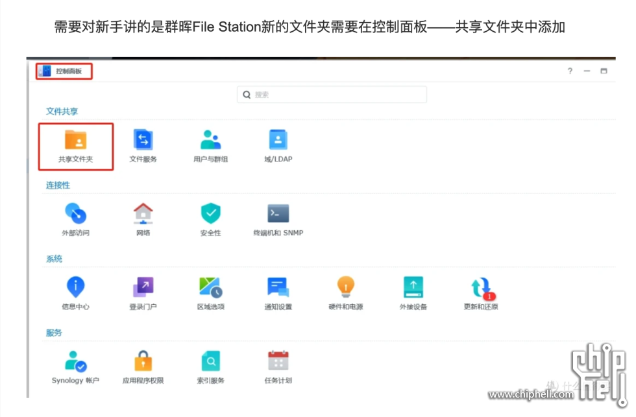Open the 文件服务 file services icon
The image size is (636, 417).
(x=143, y=140)
